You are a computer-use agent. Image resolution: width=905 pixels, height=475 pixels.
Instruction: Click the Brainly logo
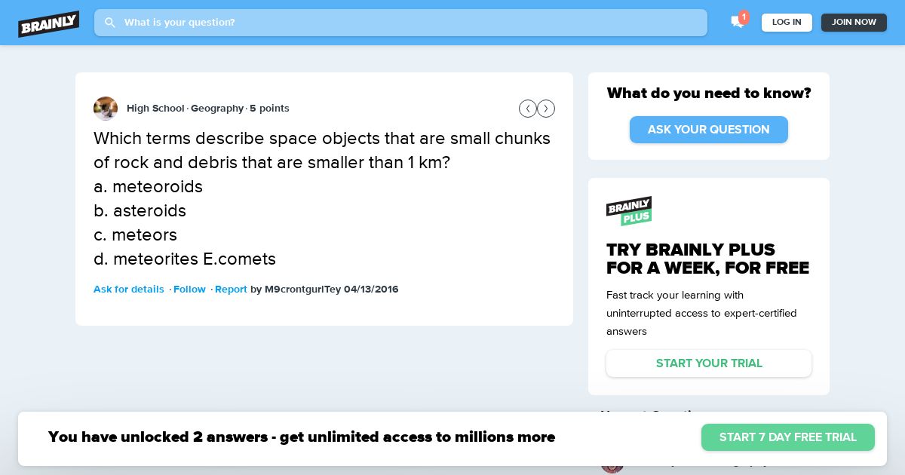[49, 23]
